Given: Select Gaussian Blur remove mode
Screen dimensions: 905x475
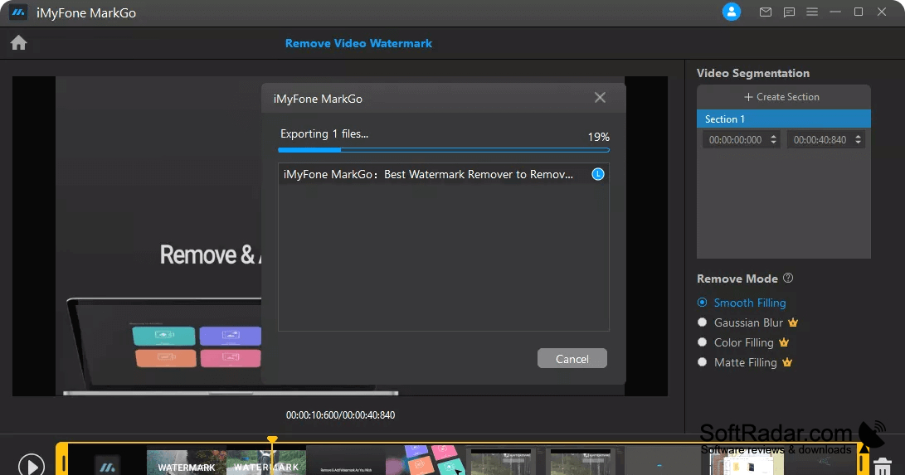Looking at the screenshot, I should [748, 322].
